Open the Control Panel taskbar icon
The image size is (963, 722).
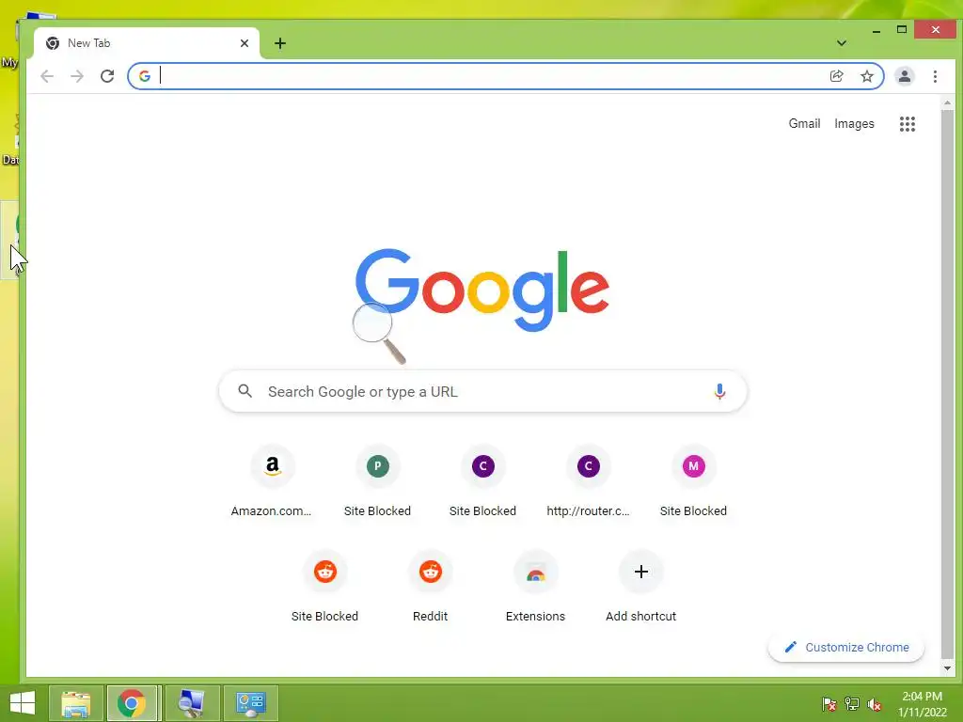pos(250,703)
